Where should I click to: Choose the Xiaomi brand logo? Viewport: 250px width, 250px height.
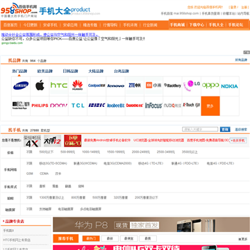coord(153,85)
